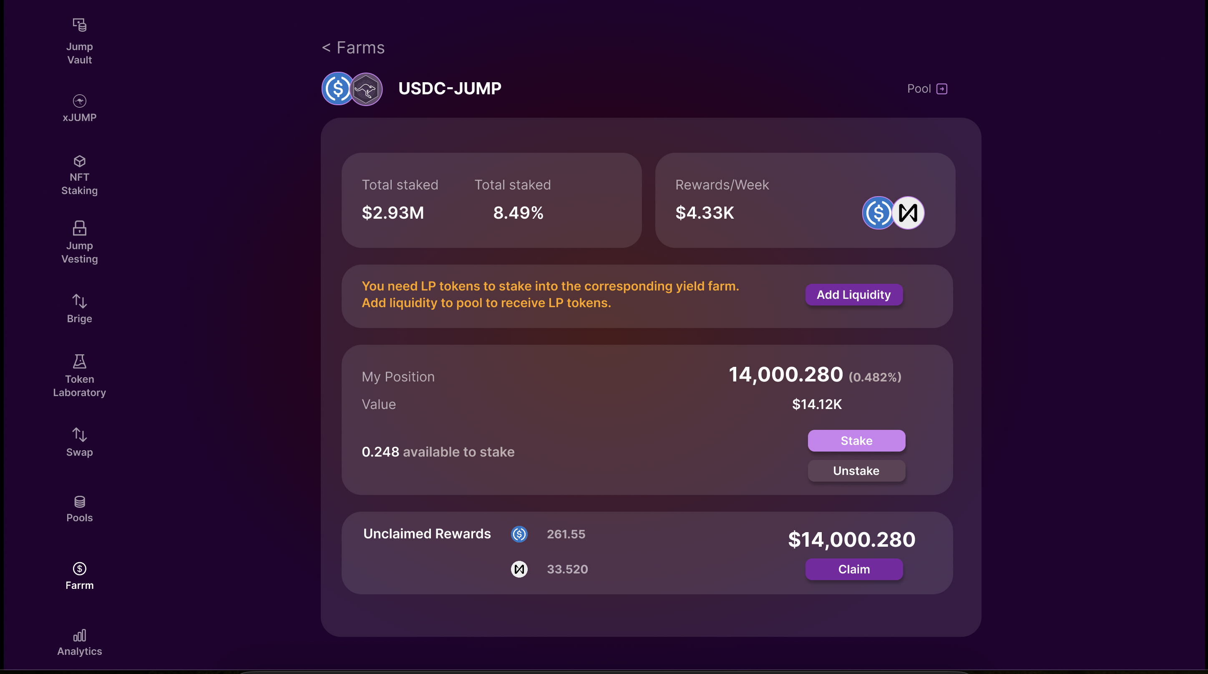Screen dimensions: 1208x674
Task: Select the Swap arrows icon
Action: click(79, 435)
